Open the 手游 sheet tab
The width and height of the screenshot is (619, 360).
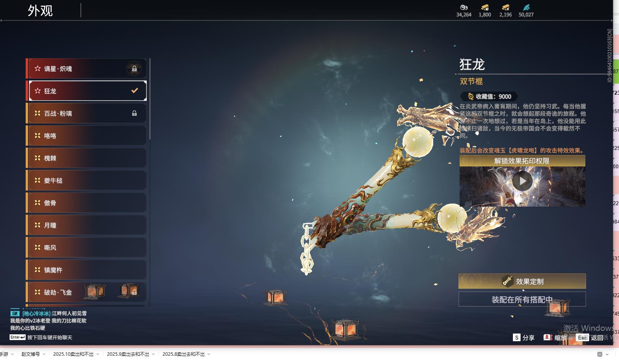pyautogui.click(x=4, y=354)
